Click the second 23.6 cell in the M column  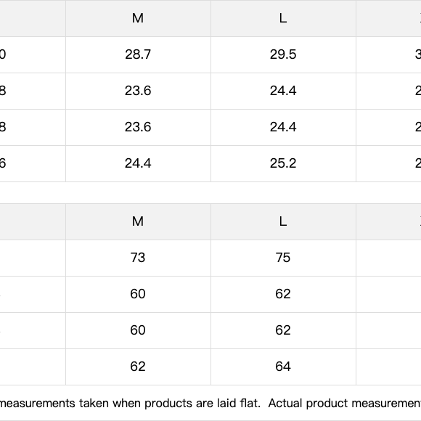tap(138, 127)
